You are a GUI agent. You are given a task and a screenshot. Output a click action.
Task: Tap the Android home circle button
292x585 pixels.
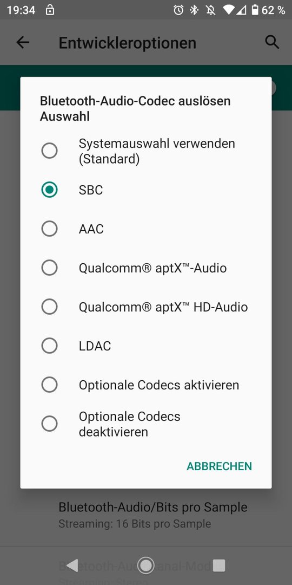pyautogui.click(x=146, y=565)
